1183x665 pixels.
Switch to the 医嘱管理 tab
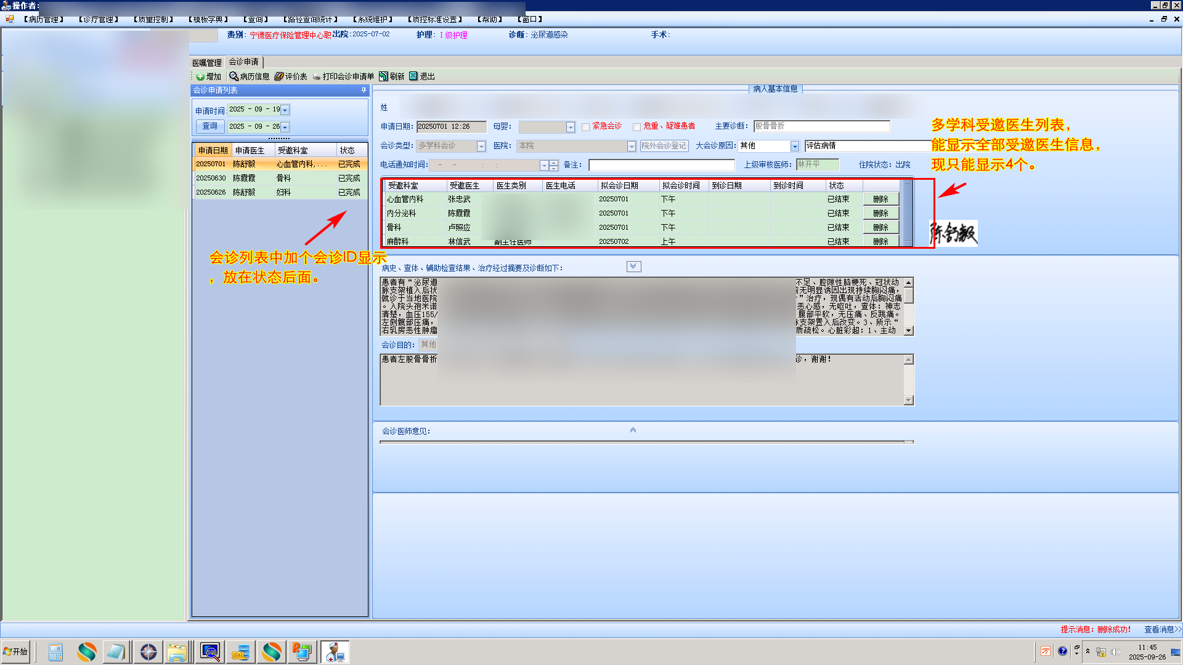[206, 63]
